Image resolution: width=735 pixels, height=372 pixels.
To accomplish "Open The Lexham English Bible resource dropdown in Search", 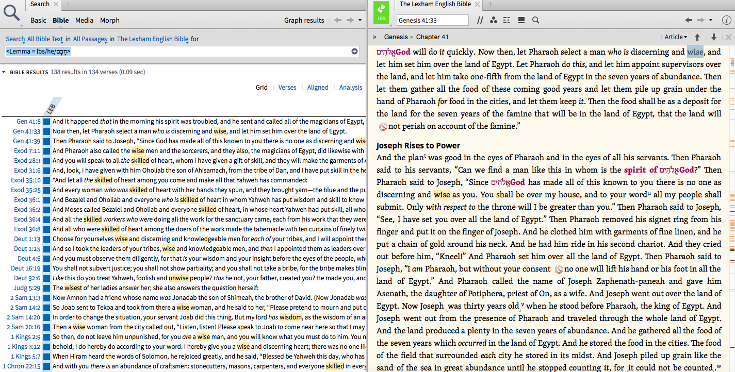I will coord(153,39).
